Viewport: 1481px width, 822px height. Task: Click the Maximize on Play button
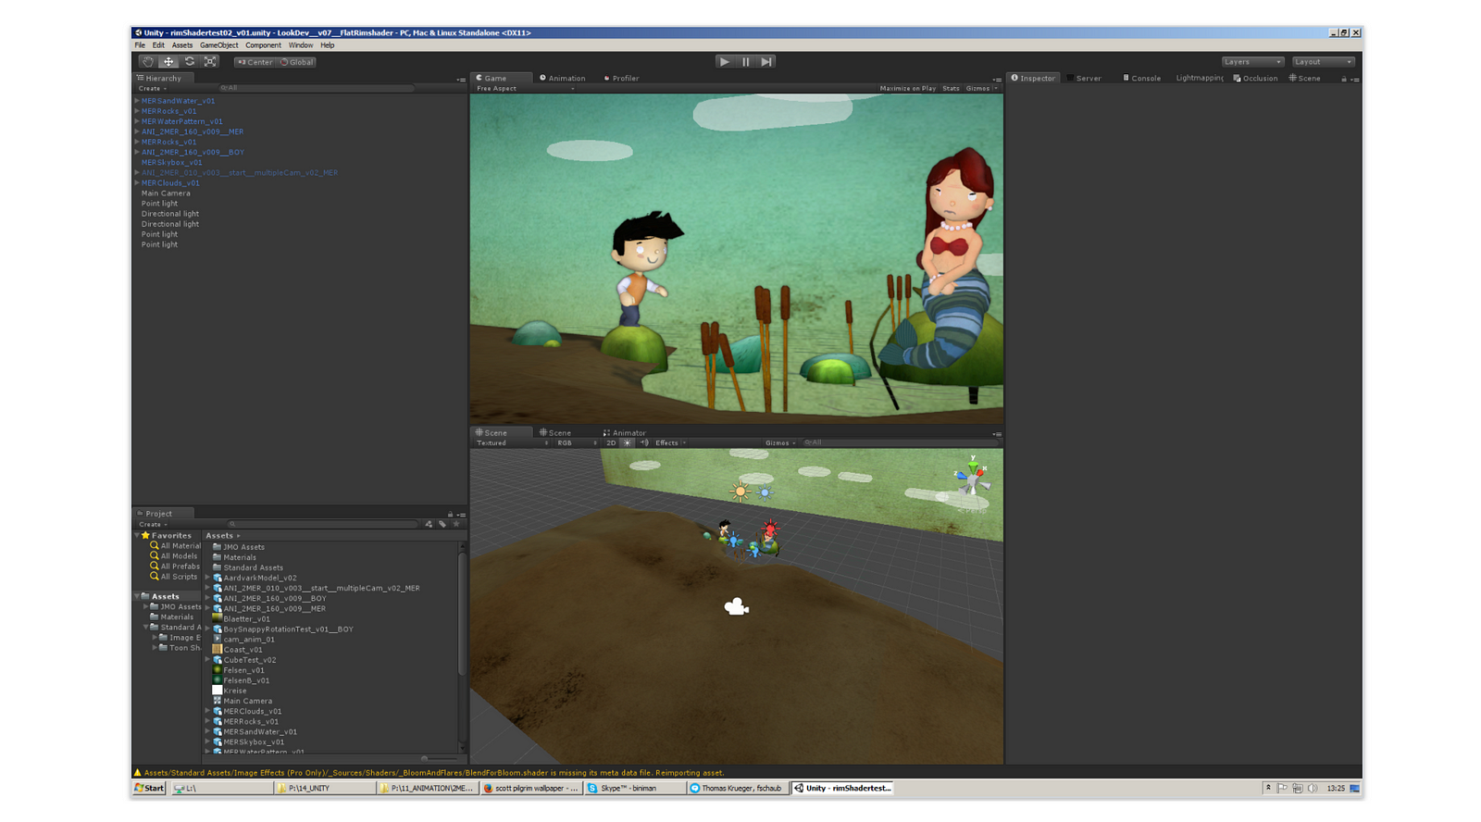(x=907, y=89)
